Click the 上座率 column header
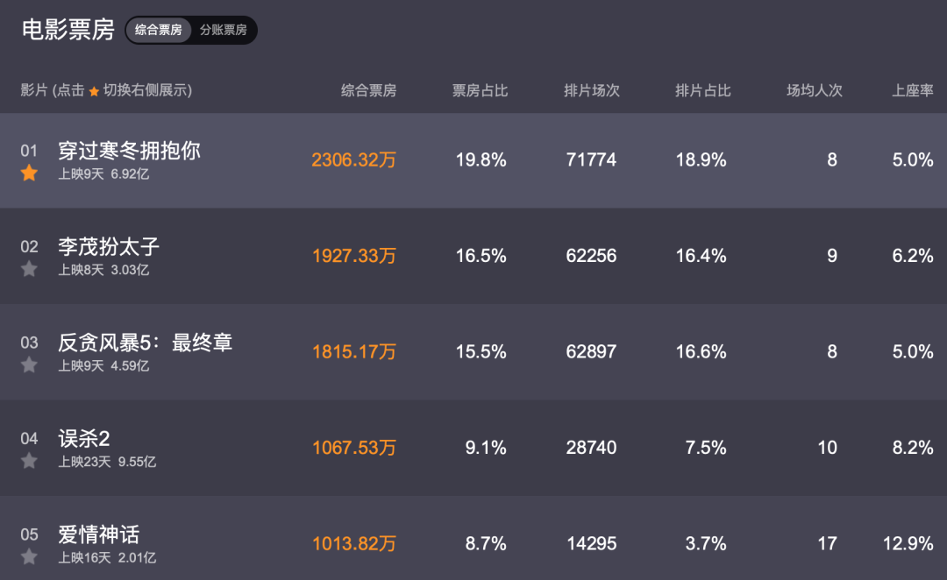The width and height of the screenshot is (947, 580). click(913, 90)
